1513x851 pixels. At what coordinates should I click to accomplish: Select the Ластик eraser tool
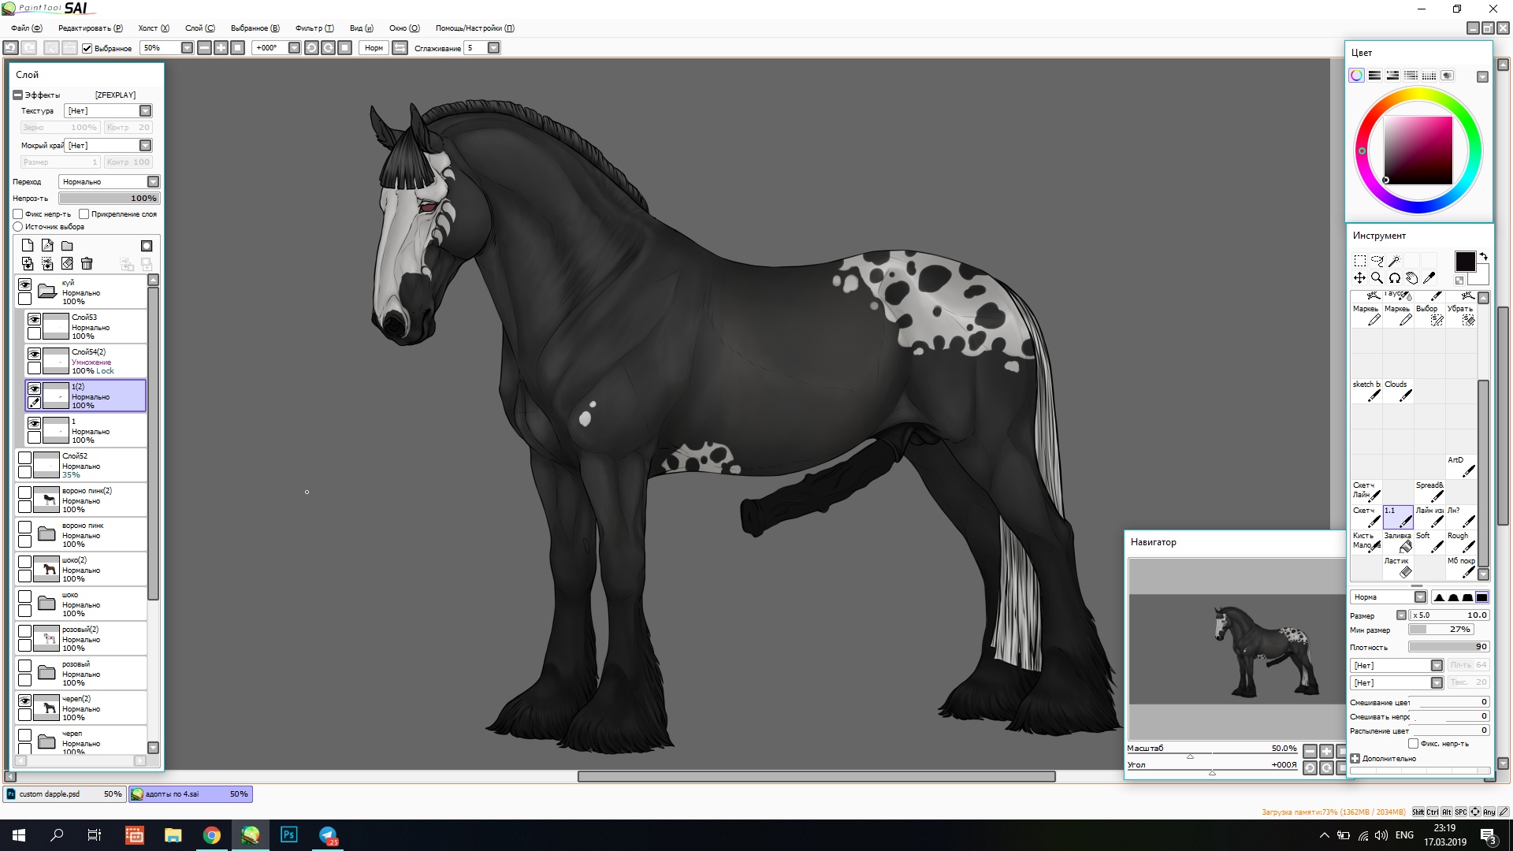tap(1398, 567)
